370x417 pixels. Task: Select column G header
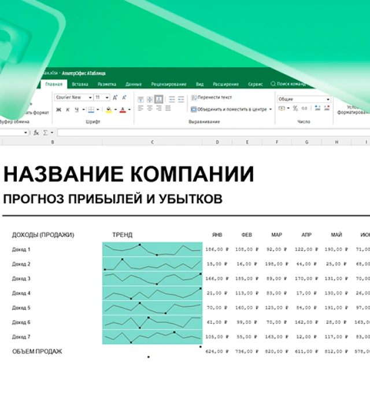pyautogui.click(x=307, y=142)
